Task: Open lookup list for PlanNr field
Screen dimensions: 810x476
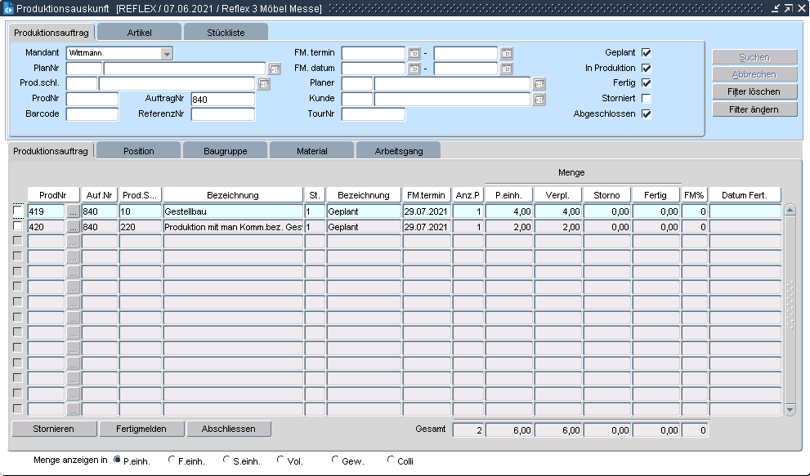Action: (x=275, y=69)
